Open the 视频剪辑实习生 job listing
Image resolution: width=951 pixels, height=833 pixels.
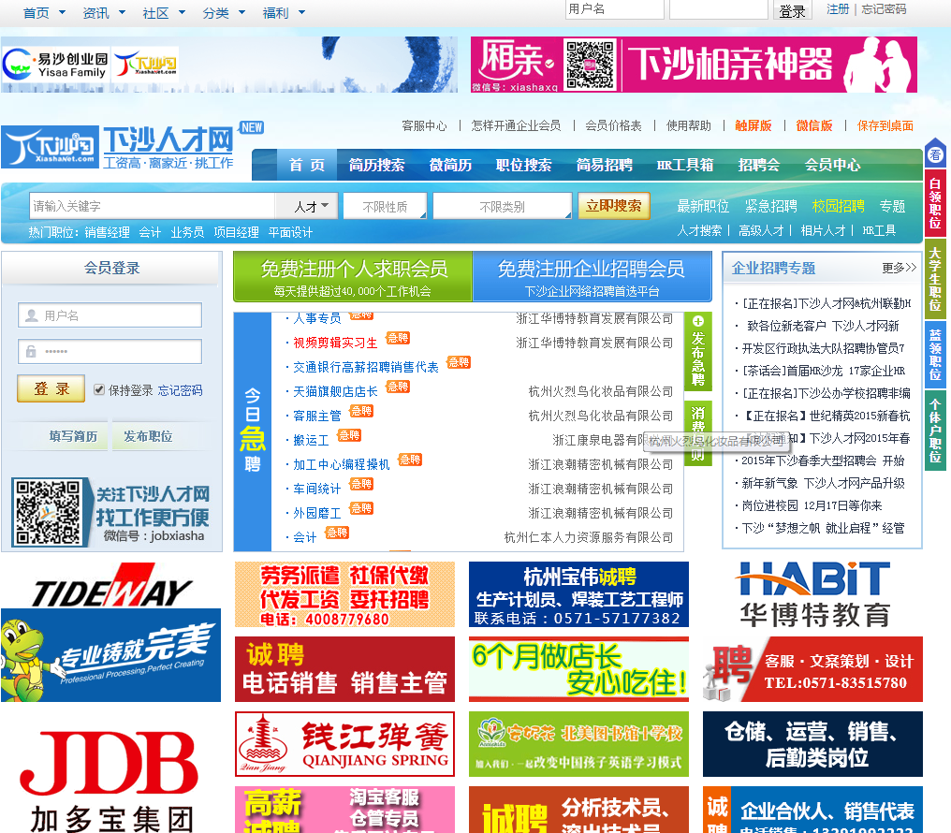(335, 343)
